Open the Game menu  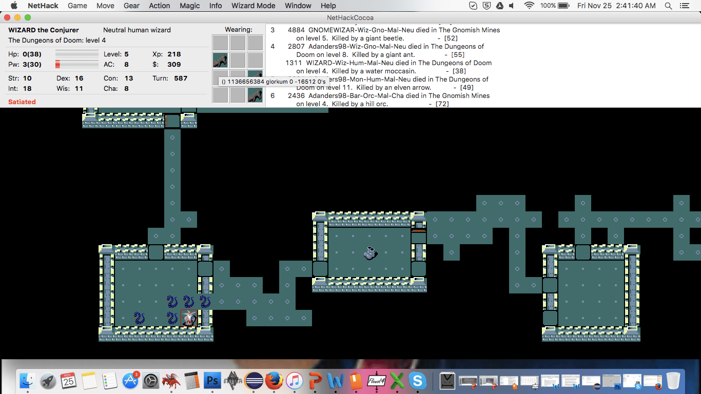coord(77,6)
